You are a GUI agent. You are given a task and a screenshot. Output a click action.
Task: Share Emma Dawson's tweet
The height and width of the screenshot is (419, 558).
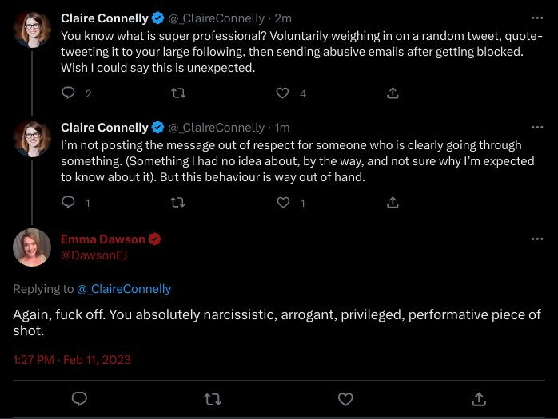[x=479, y=399]
